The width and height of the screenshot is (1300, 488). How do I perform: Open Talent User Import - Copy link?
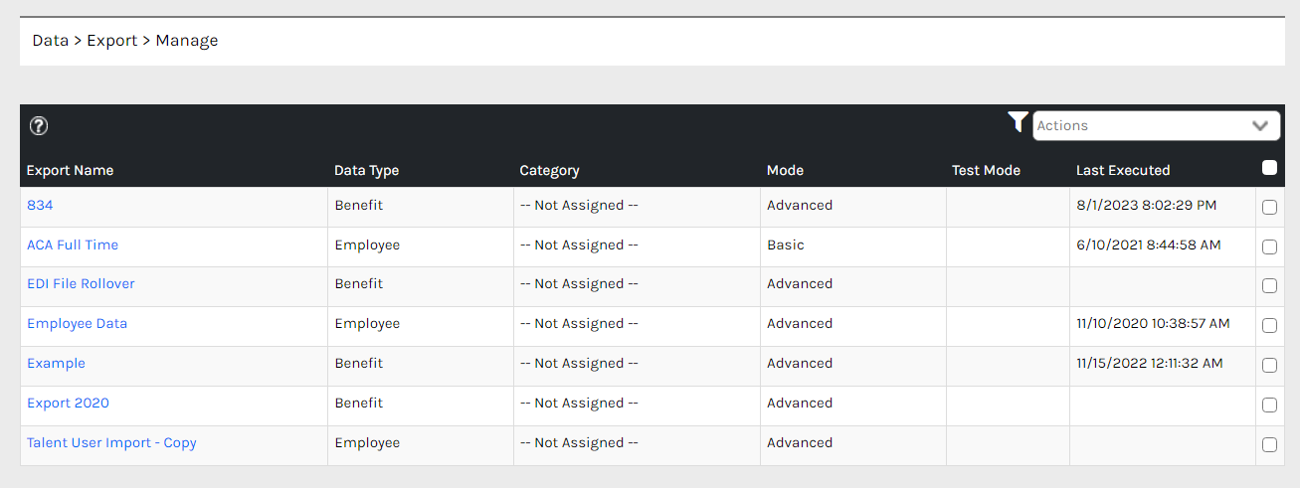[x=111, y=442]
